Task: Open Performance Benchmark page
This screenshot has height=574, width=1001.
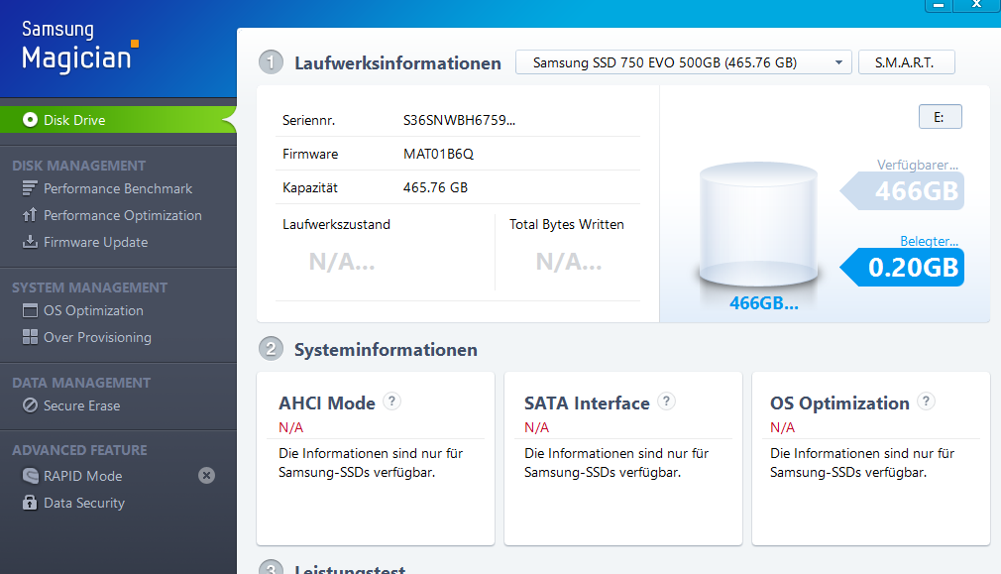Action: point(118,188)
